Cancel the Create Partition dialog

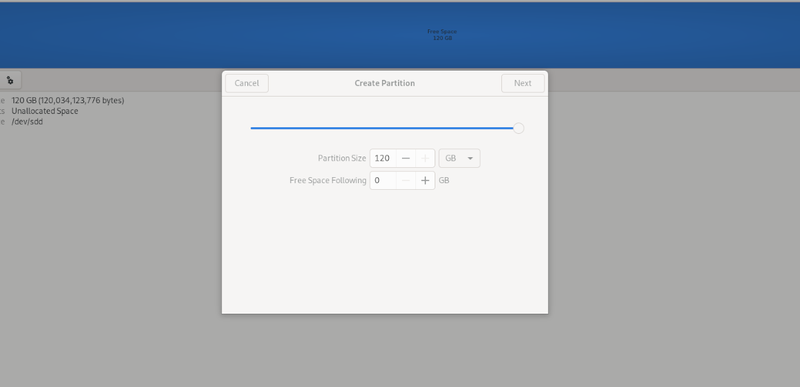[x=247, y=83]
